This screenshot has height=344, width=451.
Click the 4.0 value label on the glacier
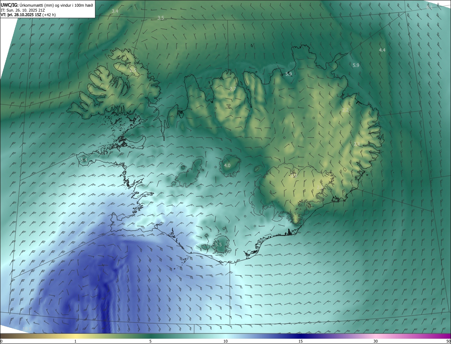pyautogui.click(x=227, y=165)
